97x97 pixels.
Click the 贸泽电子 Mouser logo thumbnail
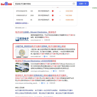(x=22, y=39)
